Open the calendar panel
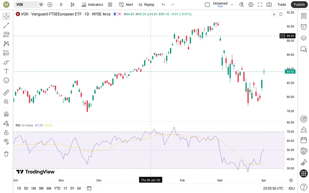Screen dimensions: 309x193 (304, 140)
